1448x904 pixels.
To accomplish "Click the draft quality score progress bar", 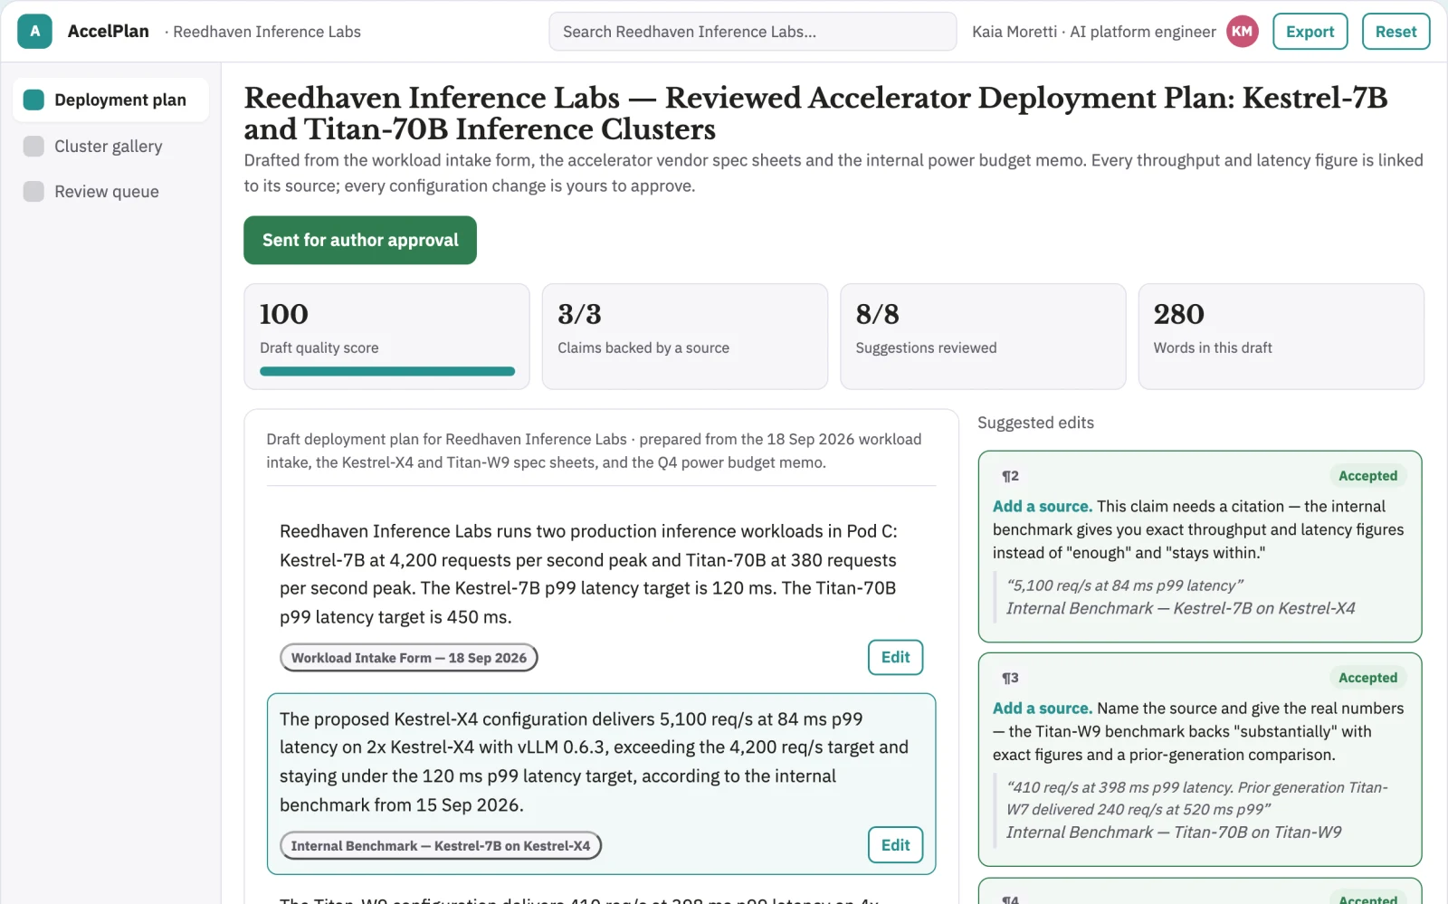I will click(387, 371).
